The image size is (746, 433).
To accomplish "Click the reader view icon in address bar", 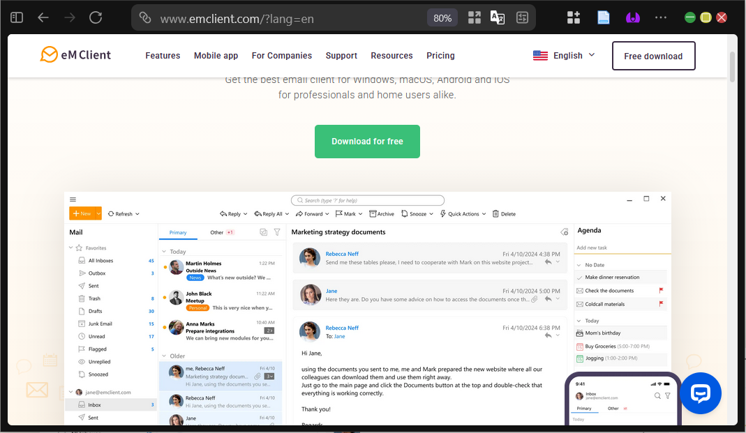I will coord(523,18).
